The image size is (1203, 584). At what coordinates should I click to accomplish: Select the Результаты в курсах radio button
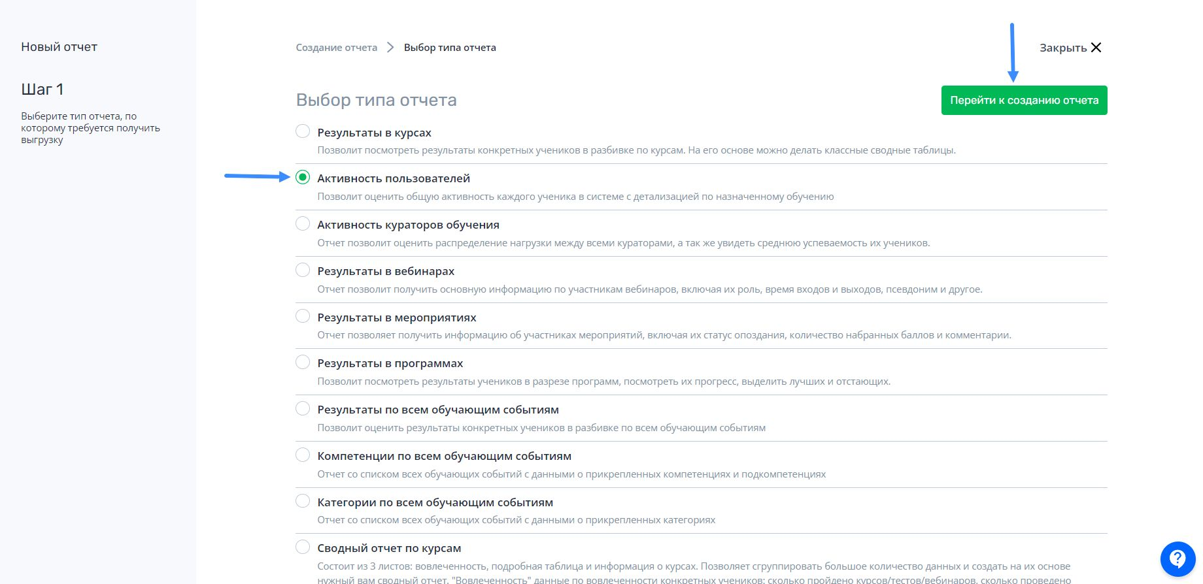(303, 131)
